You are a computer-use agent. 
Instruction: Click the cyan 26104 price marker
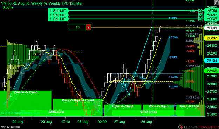(212, 60)
